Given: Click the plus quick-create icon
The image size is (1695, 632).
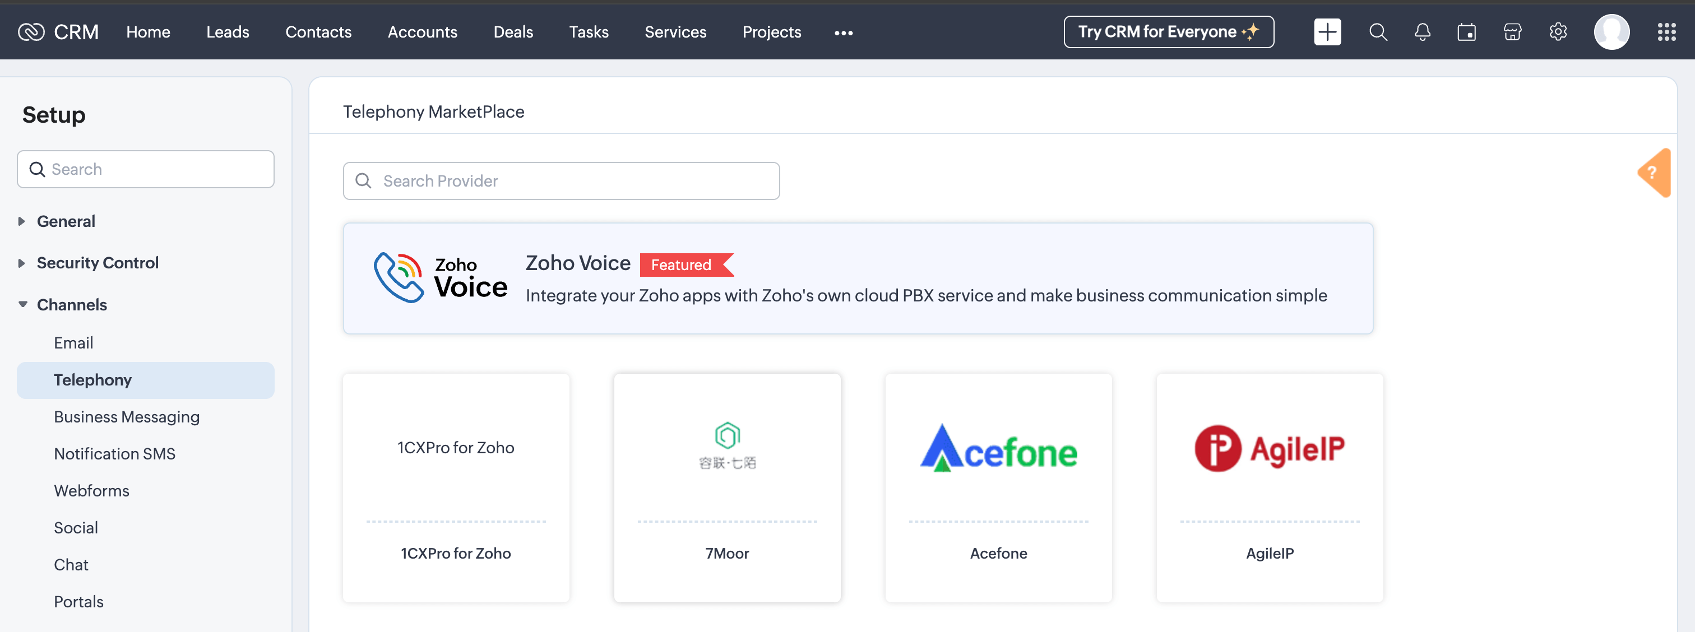Looking at the screenshot, I should [x=1327, y=31].
